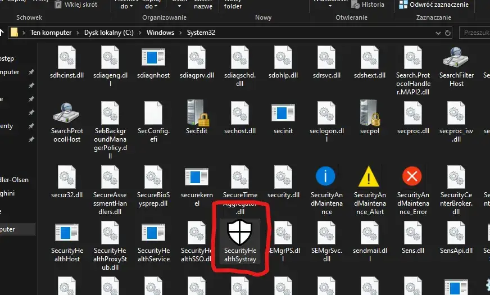
Task: Select SecureAssessmentHandlers.dll file
Action: pyautogui.click(x=110, y=190)
